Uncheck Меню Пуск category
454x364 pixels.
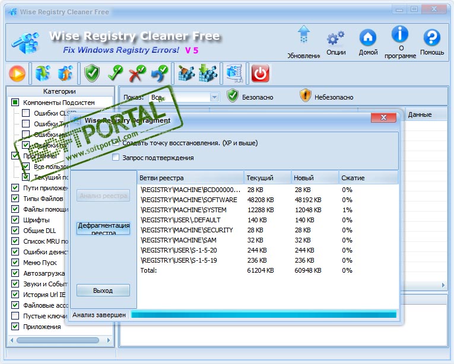tap(15, 263)
